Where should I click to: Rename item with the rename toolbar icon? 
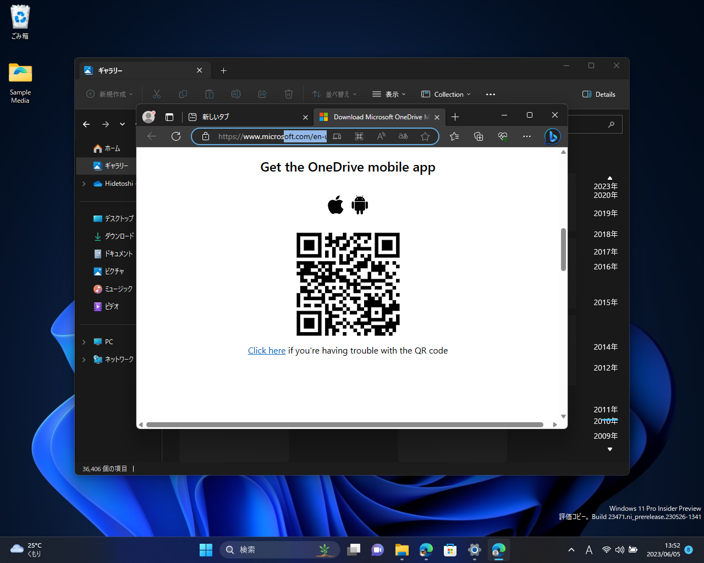point(236,94)
